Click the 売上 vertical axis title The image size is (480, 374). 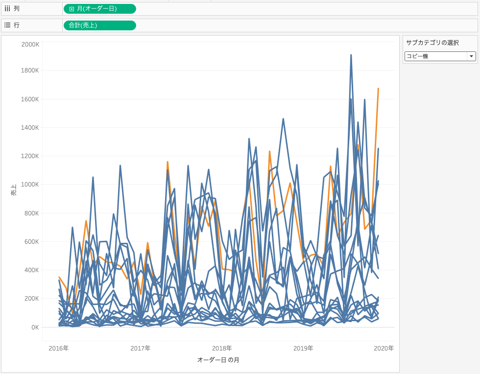pos(14,190)
